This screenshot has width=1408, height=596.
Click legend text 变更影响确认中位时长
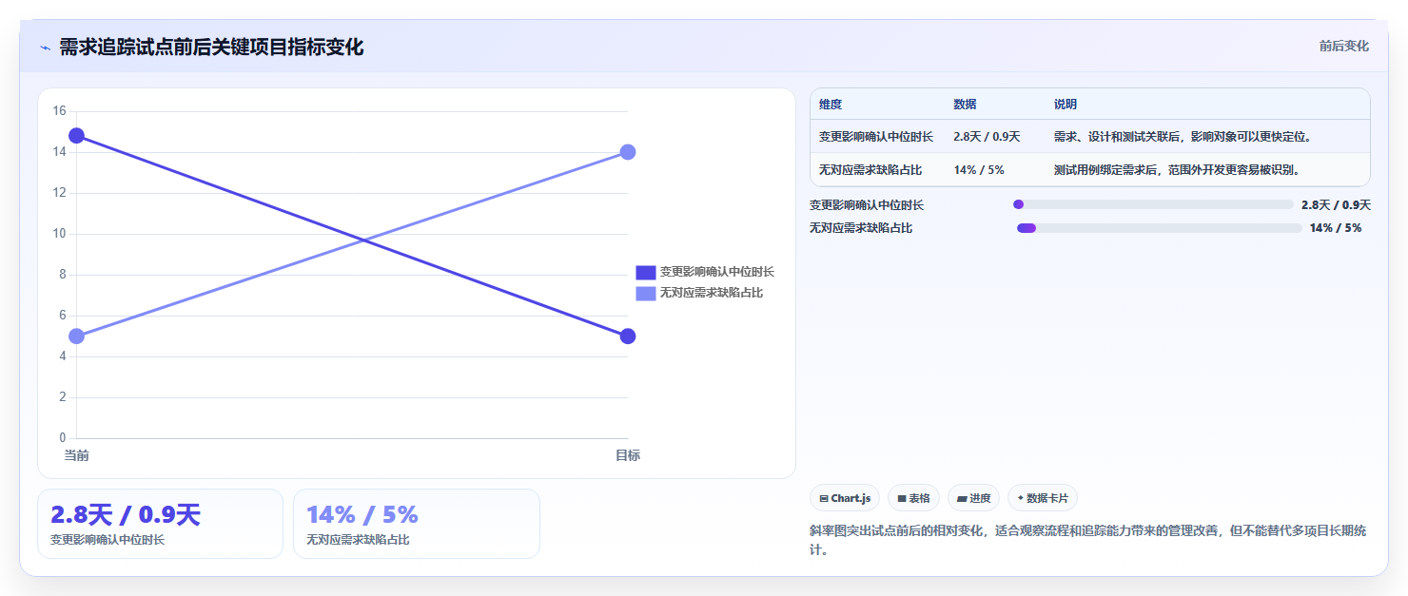[717, 272]
